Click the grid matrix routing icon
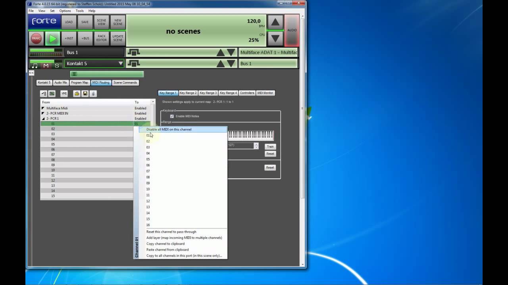The width and height of the screenshot is (508, 285). click(x=52, y=93)
